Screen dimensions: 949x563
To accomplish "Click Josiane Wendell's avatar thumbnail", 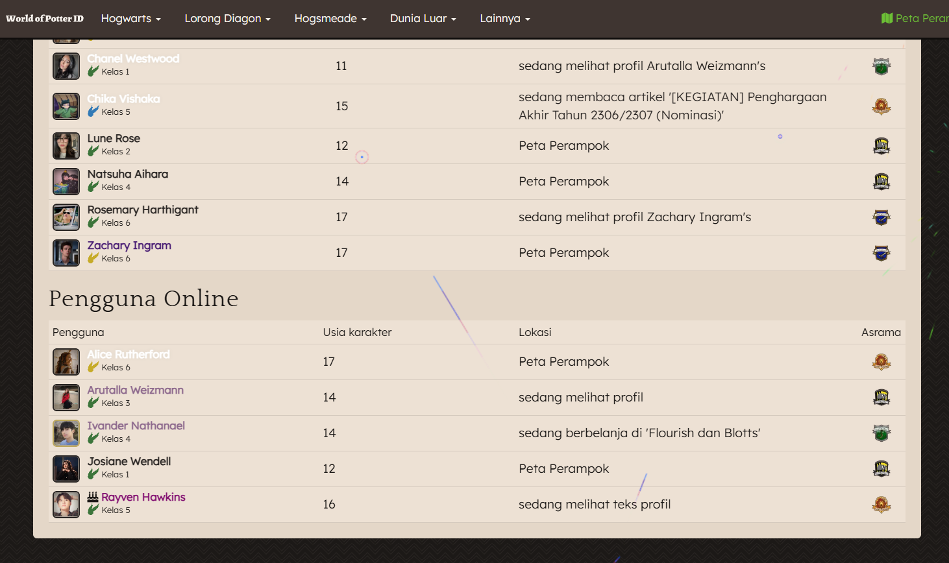I will pyautogui.click(x=66, y=469).
